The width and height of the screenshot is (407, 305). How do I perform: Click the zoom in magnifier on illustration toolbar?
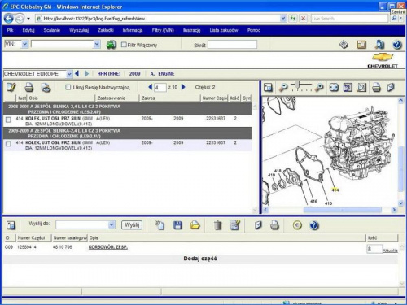click(x=319, y=87)
